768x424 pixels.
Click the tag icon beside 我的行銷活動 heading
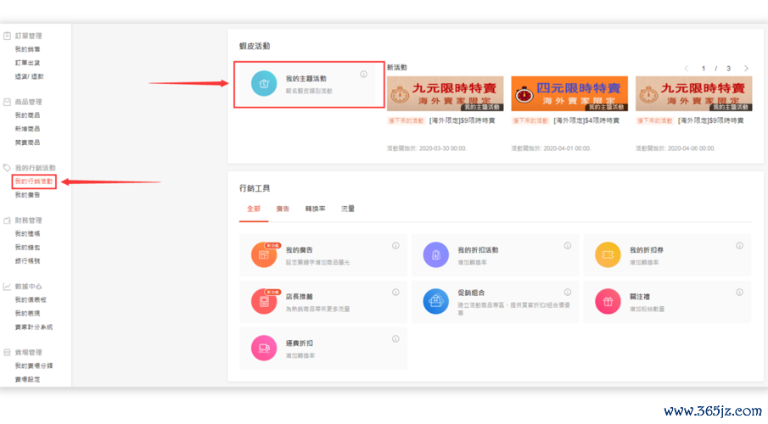coord(7,168)
